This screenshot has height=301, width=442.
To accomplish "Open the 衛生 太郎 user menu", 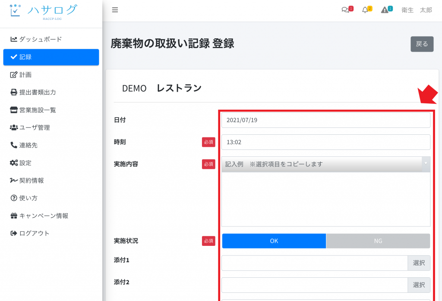I will [x=417, y=10].
